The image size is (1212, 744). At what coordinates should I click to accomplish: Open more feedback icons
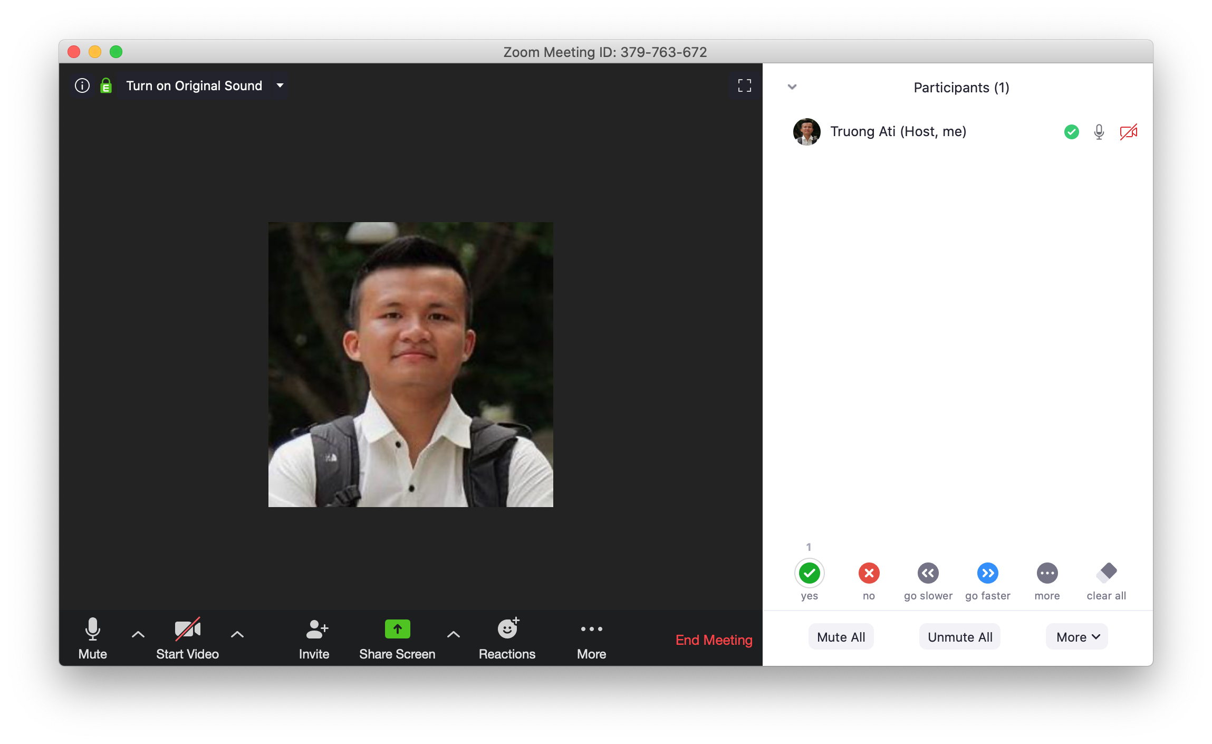(1047, 573)
